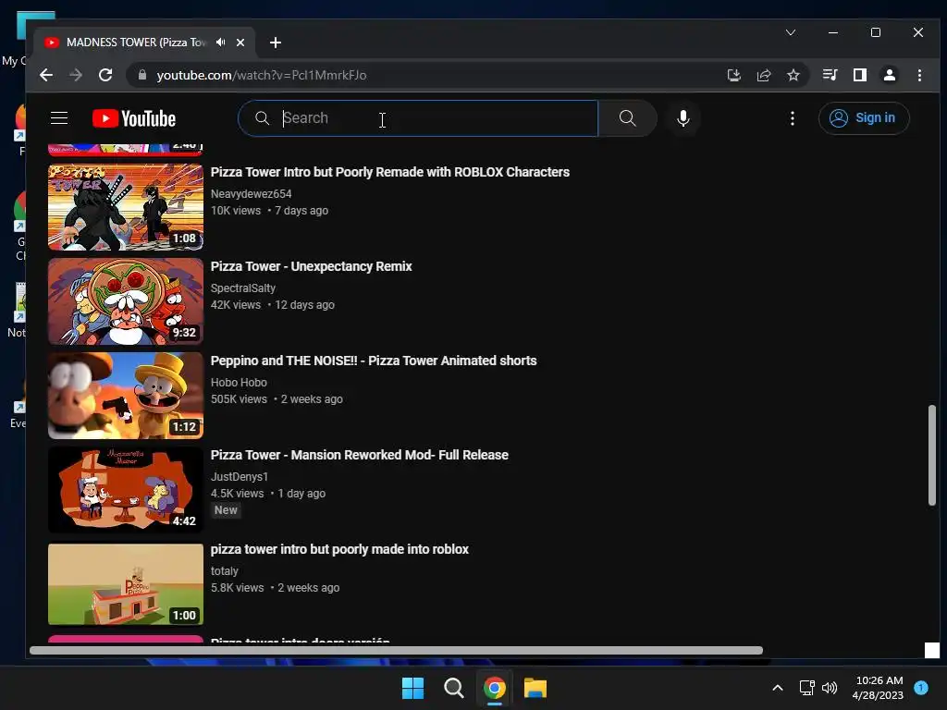This screenshot has height=710, width=947.
Task: Click the address bar URL
Action: point(262,75)
